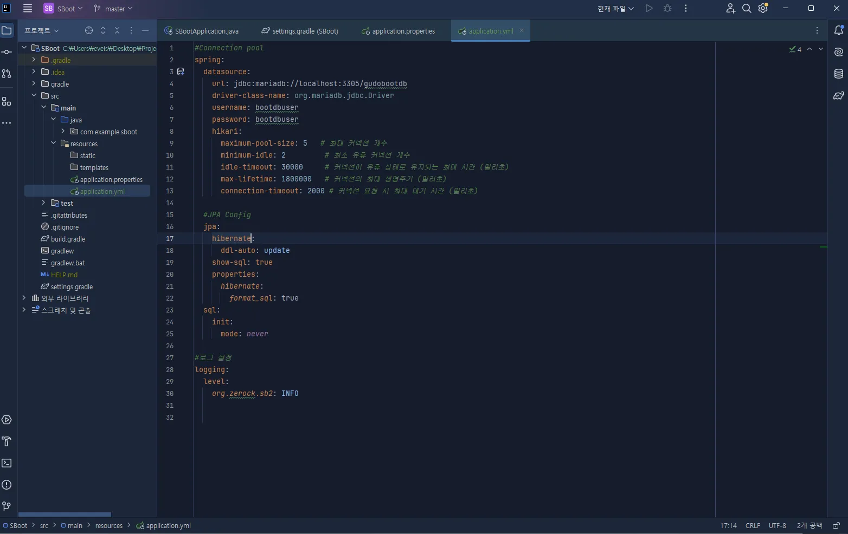This screenshot has width=848, height=534.
Task: Expand the external libraries node
Action: coord(24,298)
